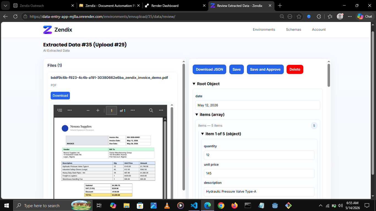Open the PDF viewer table of contents icon
This screenshot has height=211, width=376.
point(60,110)
